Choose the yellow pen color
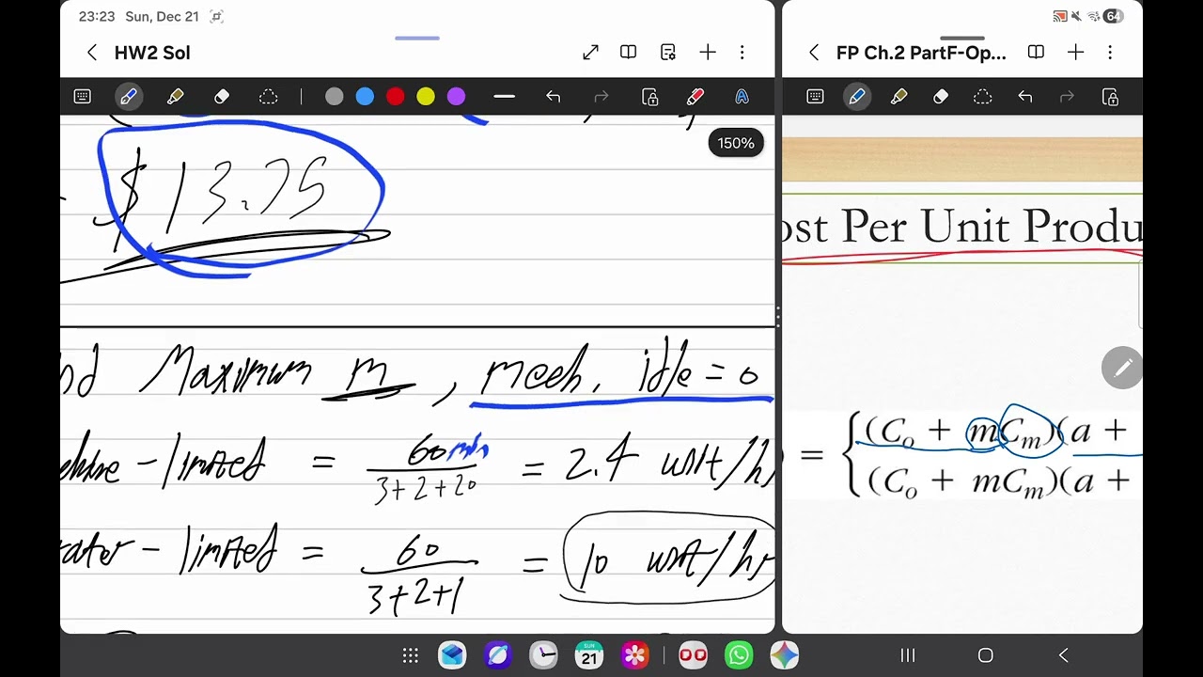The width and height of the screenshot is (1203, 677). coord(426,97)
